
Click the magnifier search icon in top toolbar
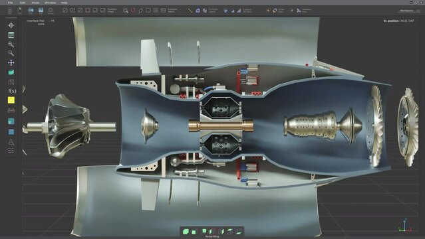tap(126, 11)
